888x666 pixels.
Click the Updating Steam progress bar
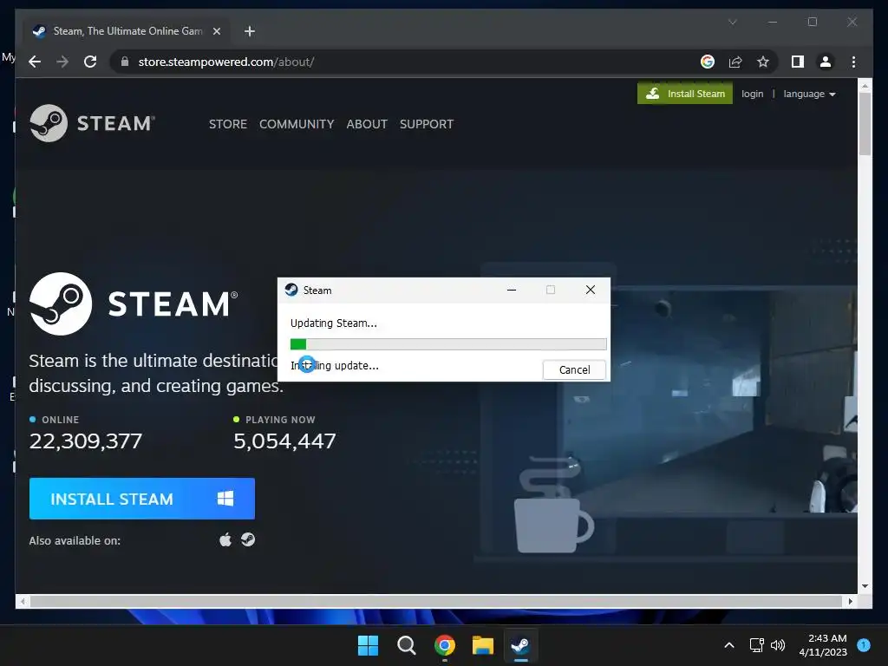[x=448, y=343]
